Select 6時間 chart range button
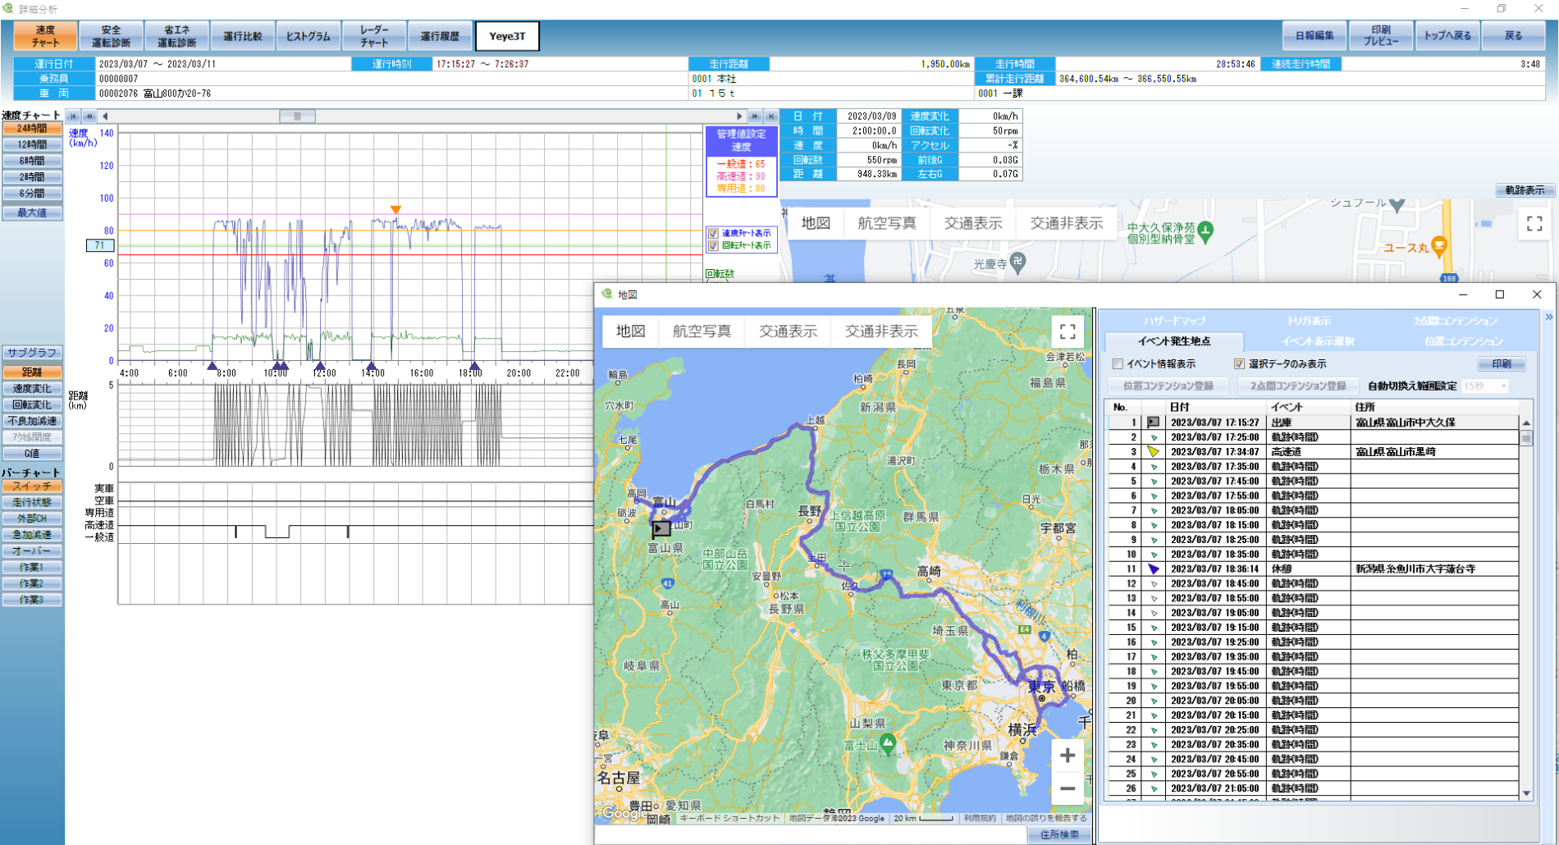This screenshot has height=845, width=1559. pos(32,161)
